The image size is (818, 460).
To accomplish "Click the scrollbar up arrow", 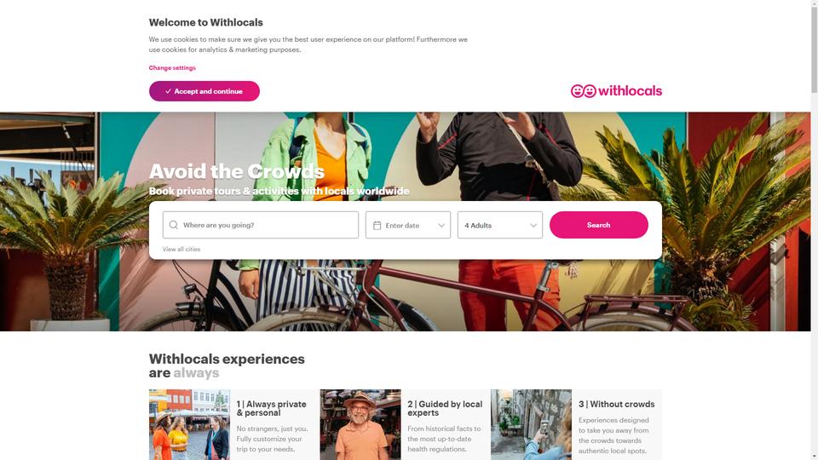I will click(x=814, y=3).
